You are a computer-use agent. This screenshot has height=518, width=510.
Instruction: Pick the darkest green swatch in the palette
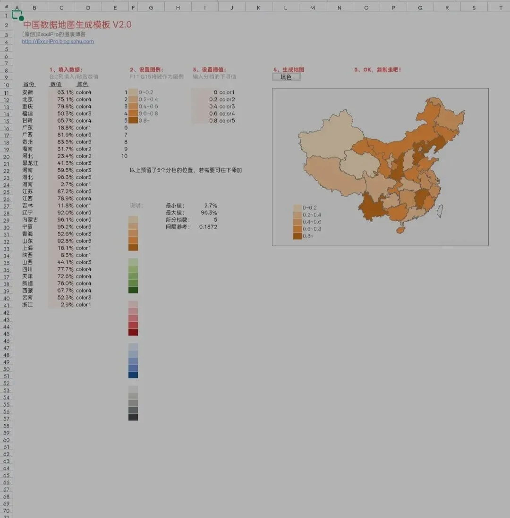click(133, 290)
